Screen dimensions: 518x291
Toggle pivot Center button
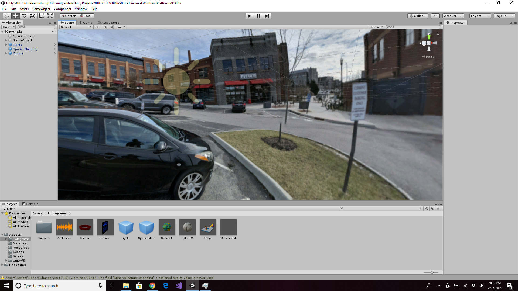69,16
